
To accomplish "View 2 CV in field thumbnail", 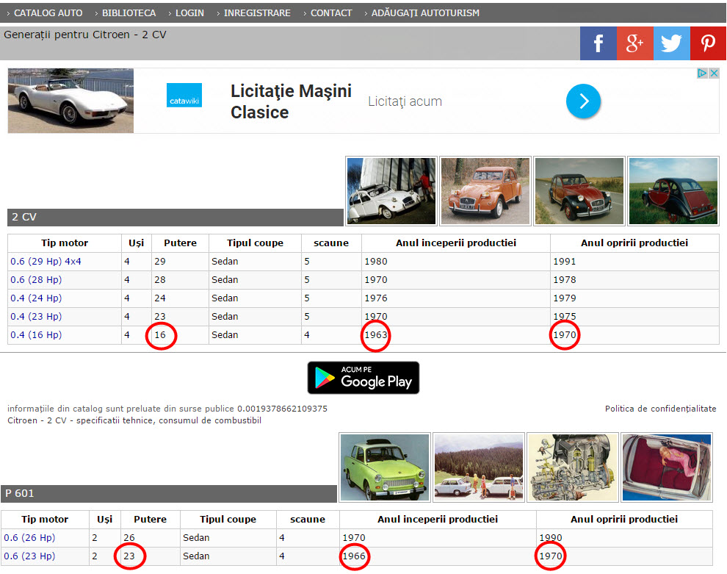I will [x=673, y=191].
